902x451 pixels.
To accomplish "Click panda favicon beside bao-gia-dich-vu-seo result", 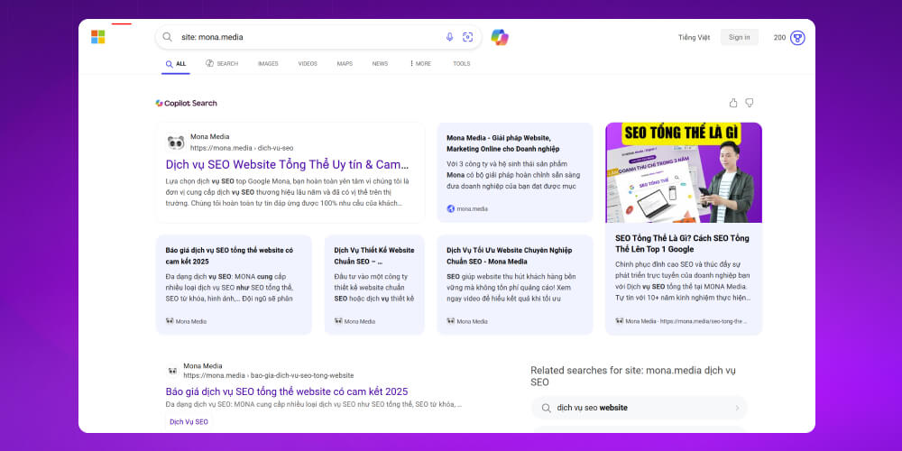I will (x=172, y=371).
